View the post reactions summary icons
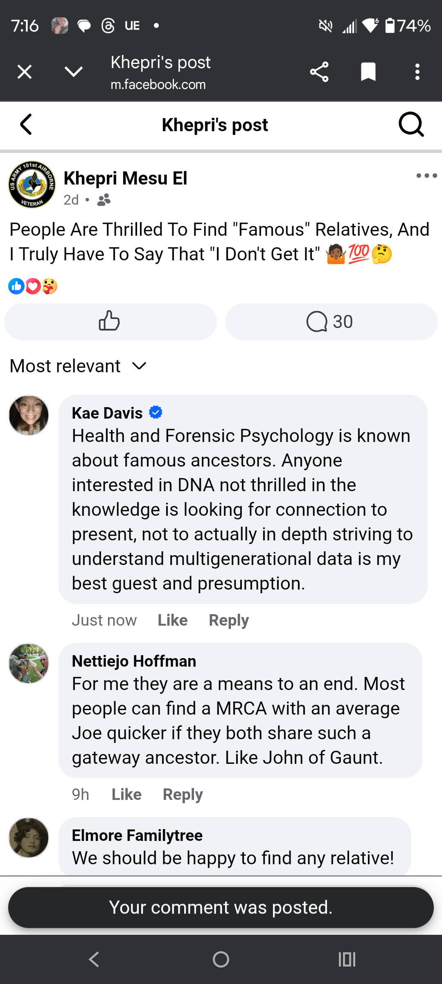This screenshot has height=984, width=442. pyautogui.click(x=33, y=286)
